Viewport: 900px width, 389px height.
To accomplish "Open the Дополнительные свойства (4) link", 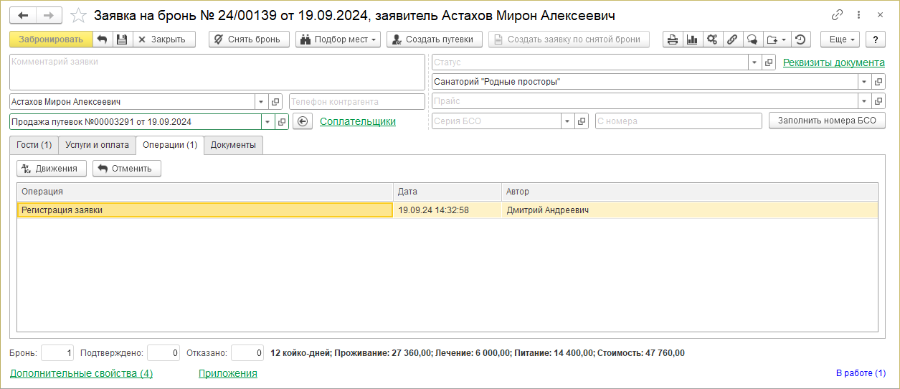I will coord(81,373).
